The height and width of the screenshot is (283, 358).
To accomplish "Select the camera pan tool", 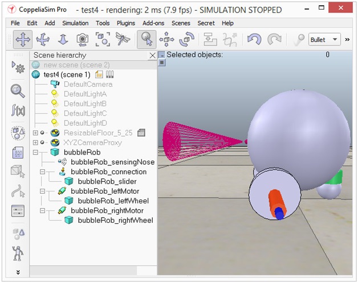I will click(23, 40).
